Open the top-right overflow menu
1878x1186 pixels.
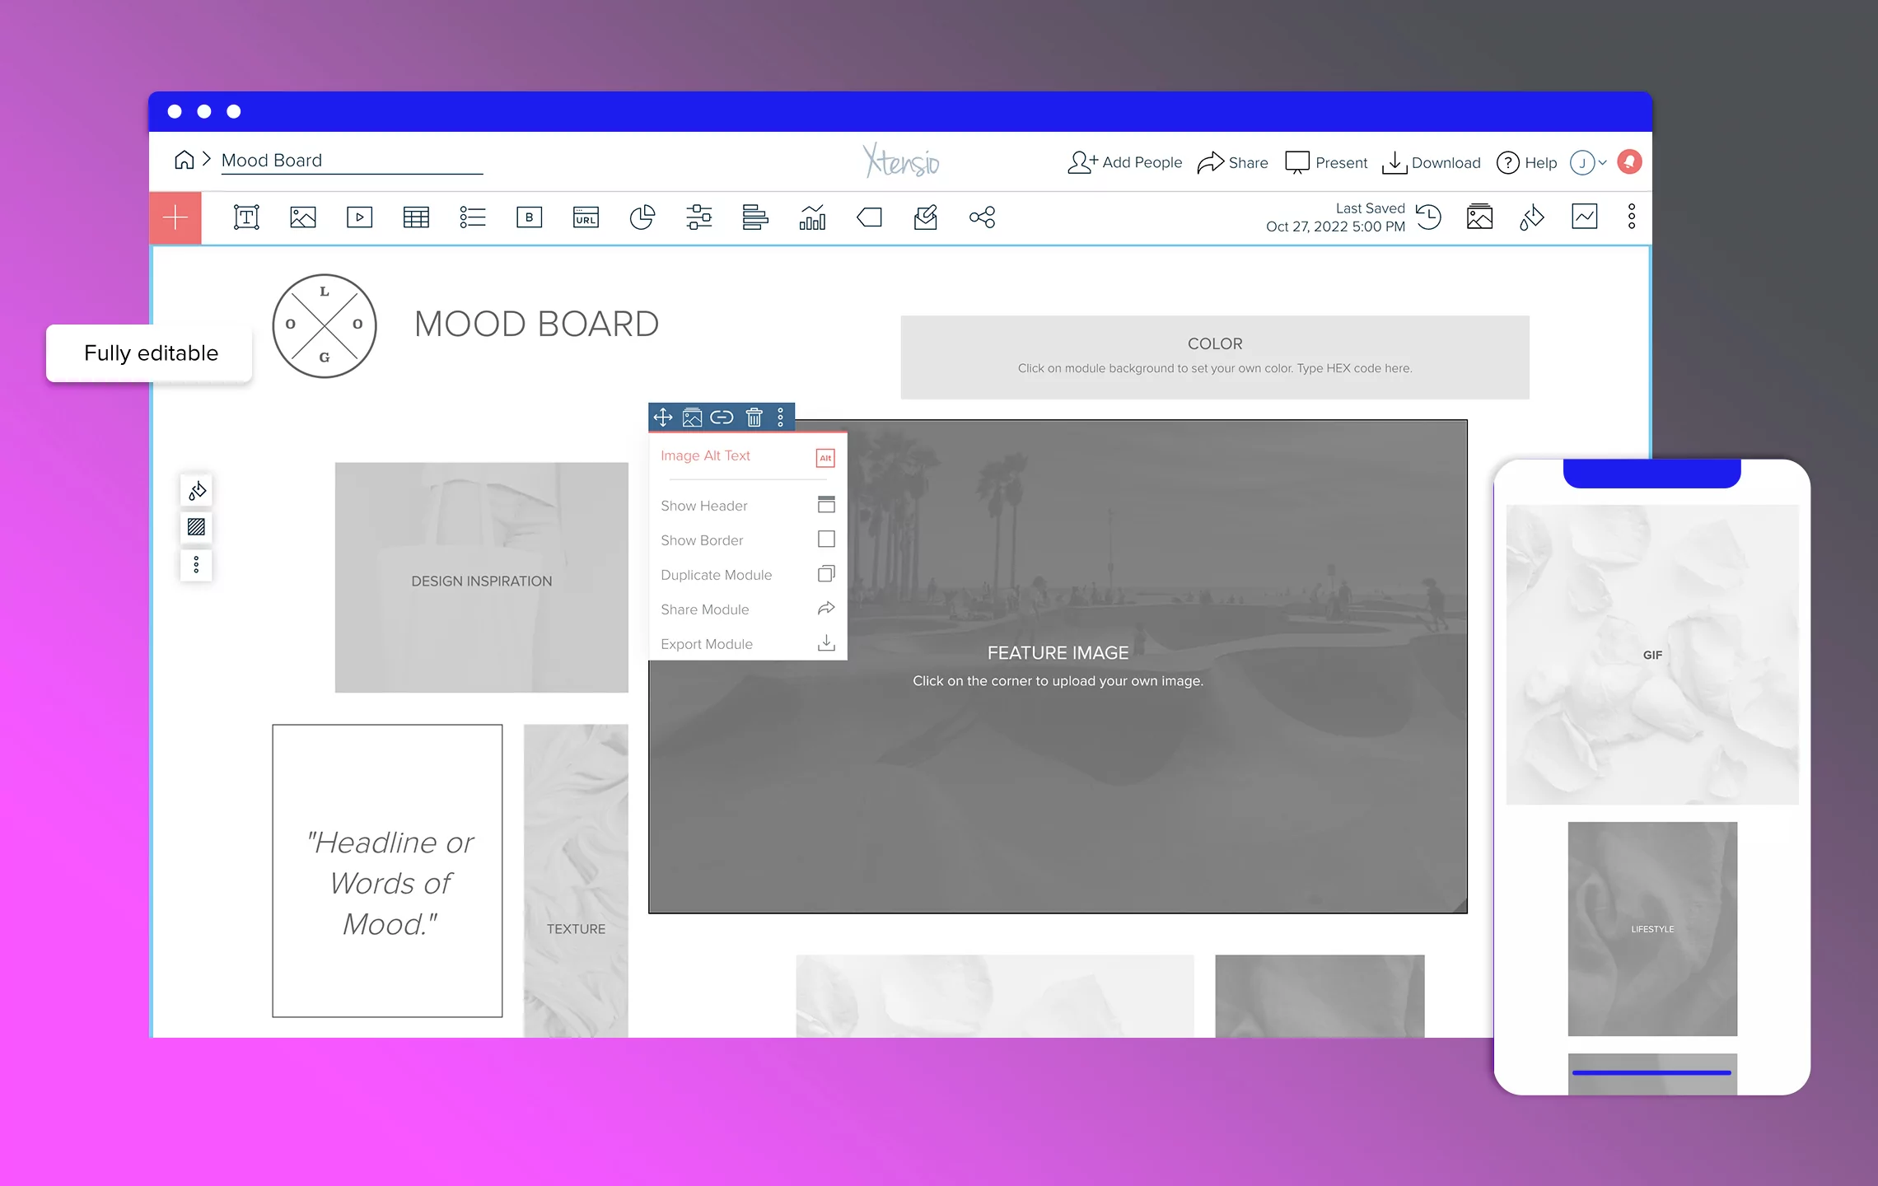click(x=1631, y=217)
